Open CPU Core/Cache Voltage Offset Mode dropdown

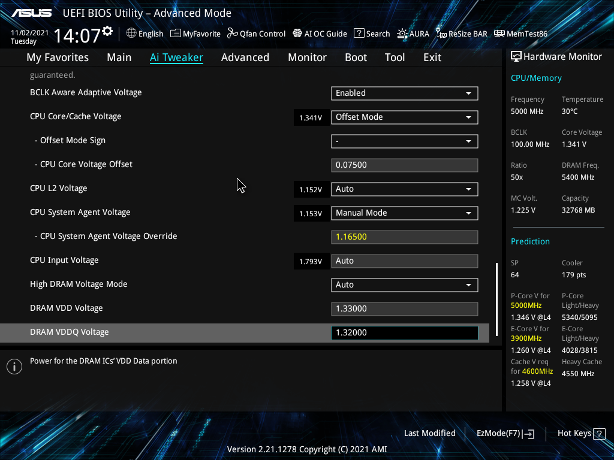405,117
